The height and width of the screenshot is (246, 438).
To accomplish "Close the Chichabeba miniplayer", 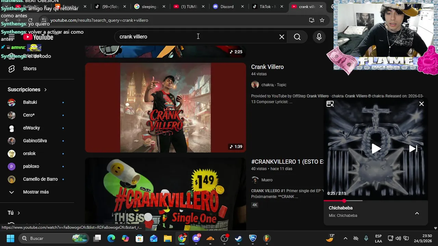I will click(422, 104).
